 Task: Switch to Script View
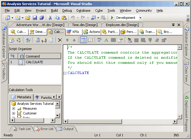pos(90,40)
